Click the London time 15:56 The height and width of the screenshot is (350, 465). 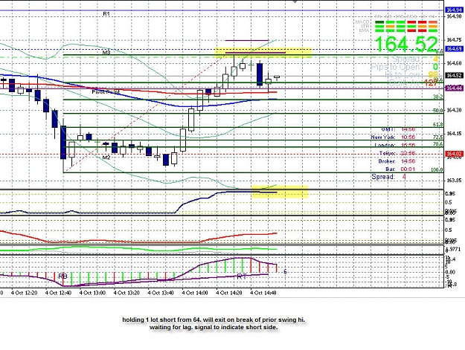click(x=408, y=145)
